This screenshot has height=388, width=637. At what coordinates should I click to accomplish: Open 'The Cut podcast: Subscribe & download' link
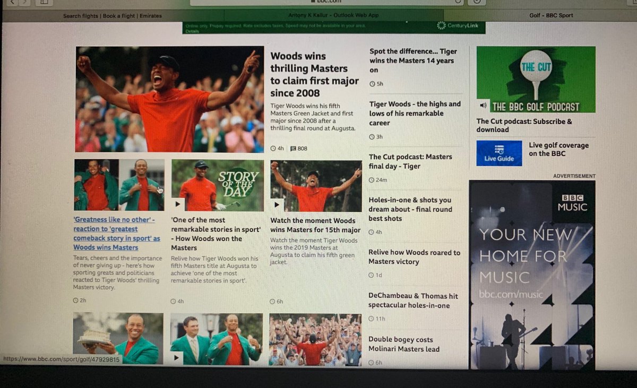tap(524, 125)
